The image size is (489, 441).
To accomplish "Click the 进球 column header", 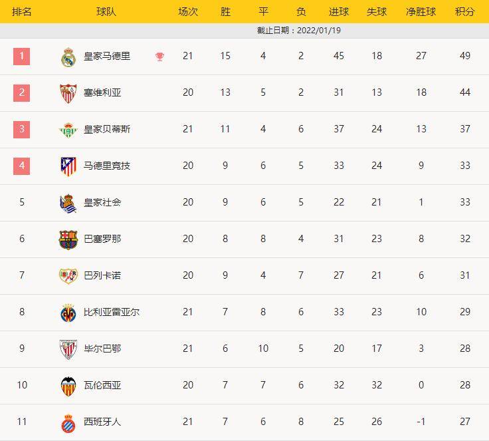I will pyautogui.click(x=339, y=12).
